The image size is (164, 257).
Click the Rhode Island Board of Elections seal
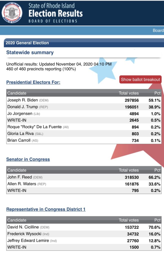coord(12,13)
